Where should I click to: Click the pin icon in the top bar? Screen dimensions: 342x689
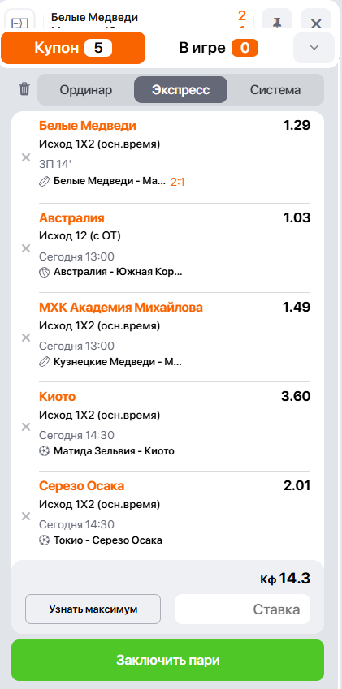pyautogui.click(x=277, y=20)
